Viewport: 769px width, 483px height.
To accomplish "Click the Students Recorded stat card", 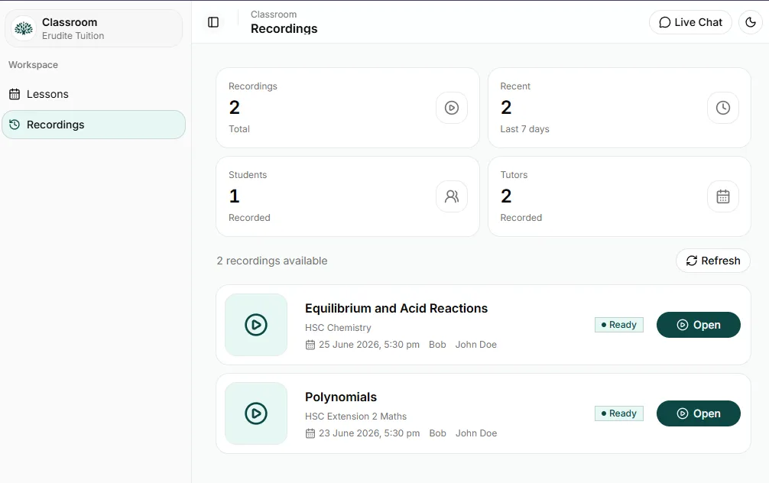I will pos(348,196).
